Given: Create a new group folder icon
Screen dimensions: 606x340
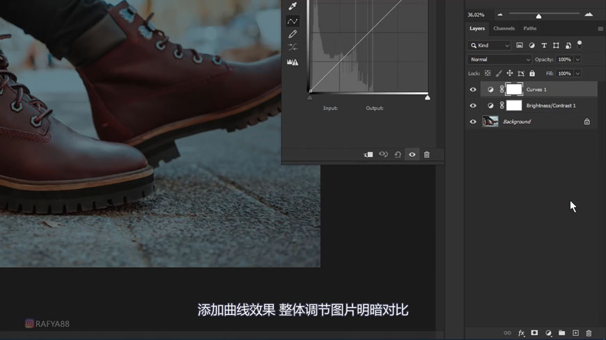Looking at the screenshot, I should 562,332.
